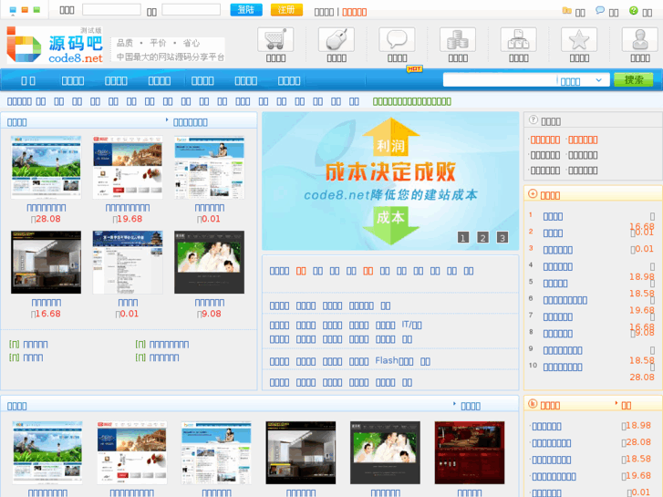Open the red restaurant site thumbnail

coord(470,452)
